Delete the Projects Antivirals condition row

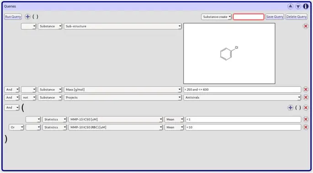pyautogui.click(x=306, y=97)
